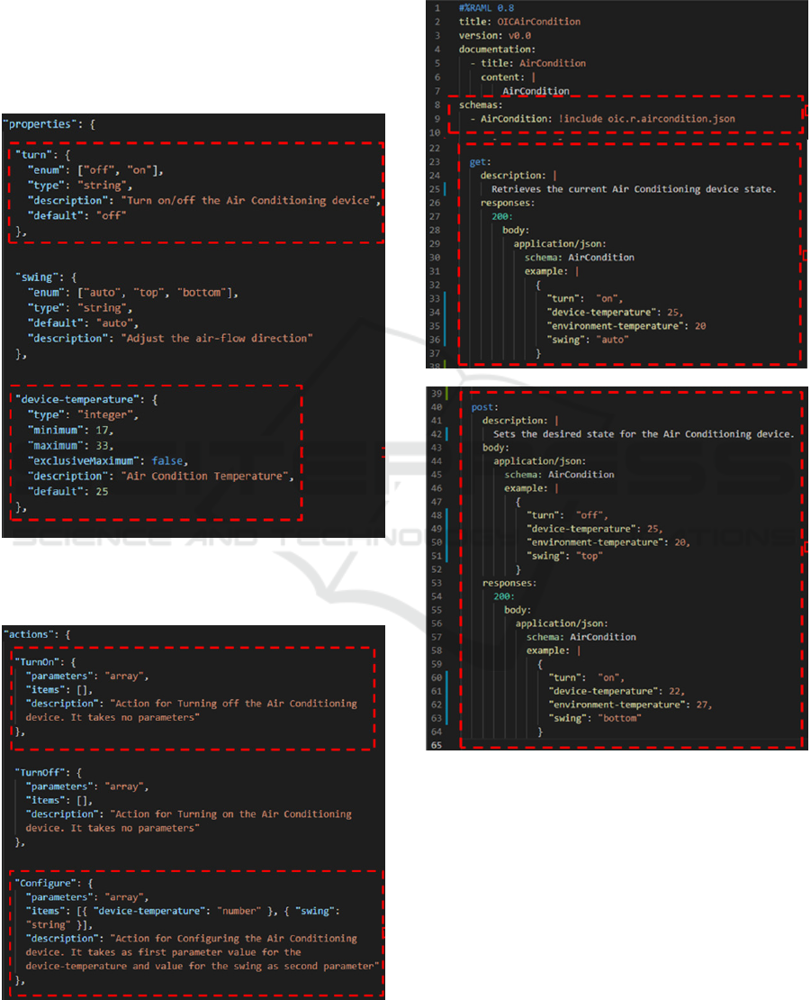811x1000 pixels.
Task: Click line number 65 in the gutter
Action: coord(436,746)
